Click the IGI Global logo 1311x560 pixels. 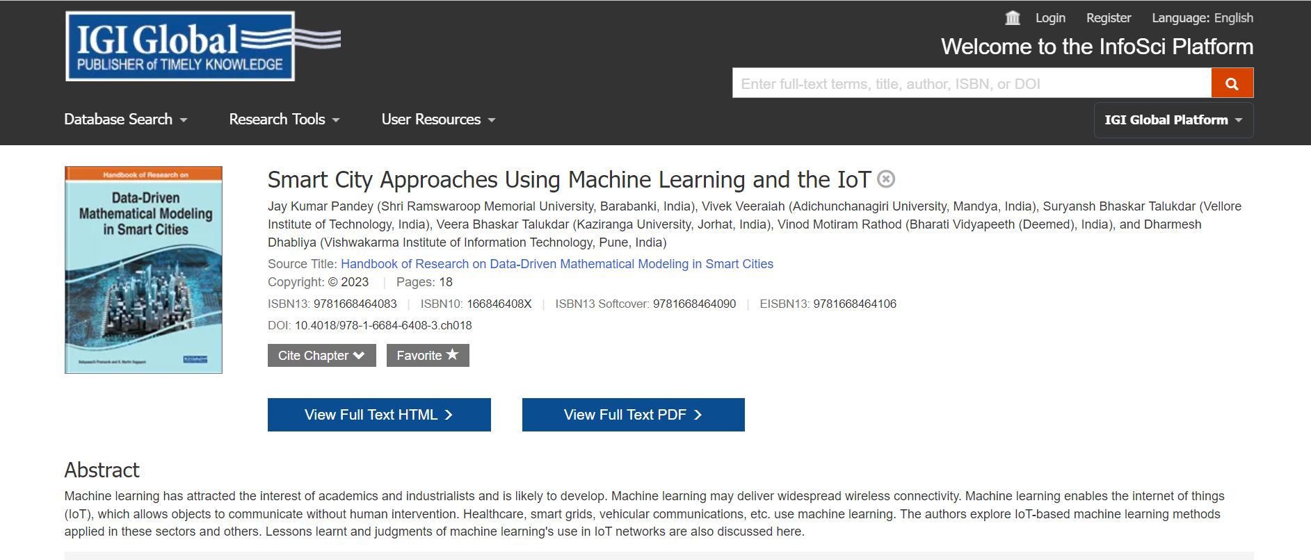point(202,47)
